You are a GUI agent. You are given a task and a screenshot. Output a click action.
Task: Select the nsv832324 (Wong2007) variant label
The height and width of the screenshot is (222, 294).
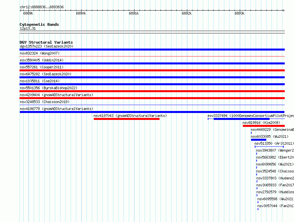[40, 53]
